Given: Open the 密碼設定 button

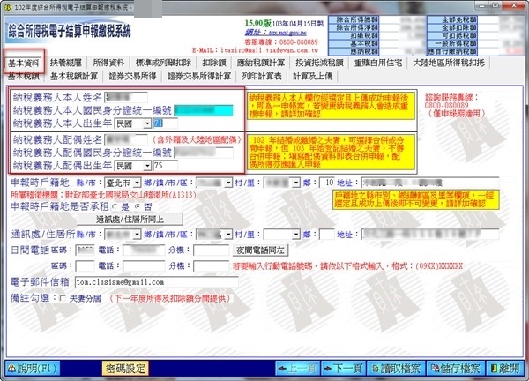Looking at the screenshot, I should [125, 368].
